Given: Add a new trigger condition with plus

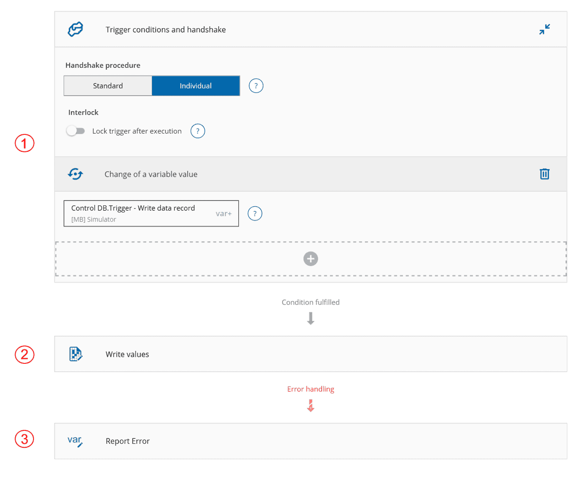Looking at the screenshot, I should pyautogui.click(x=311, y=258).
